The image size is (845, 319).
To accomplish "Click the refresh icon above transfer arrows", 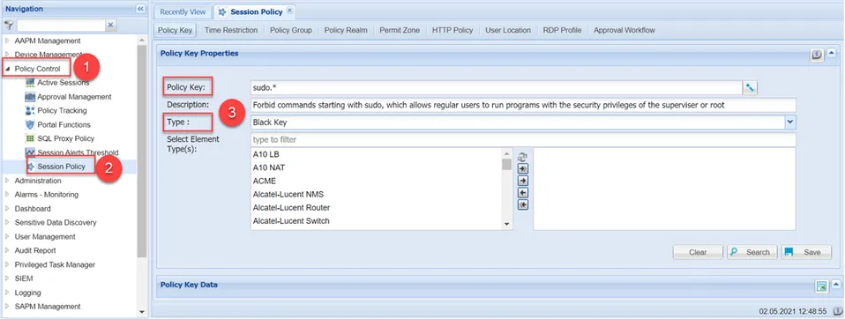I will pyautogui.click(x=522, y=158).
